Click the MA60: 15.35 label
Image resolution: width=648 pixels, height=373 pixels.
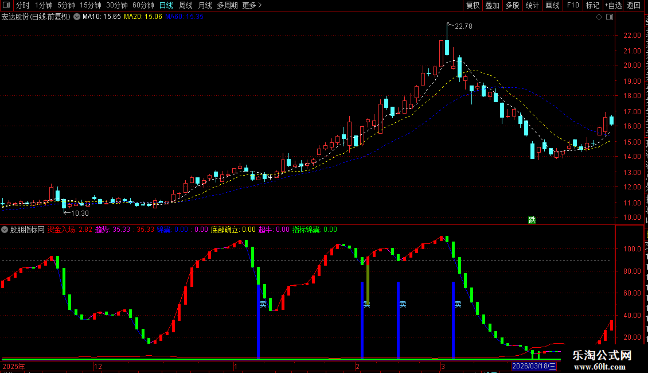click(184, 17)
